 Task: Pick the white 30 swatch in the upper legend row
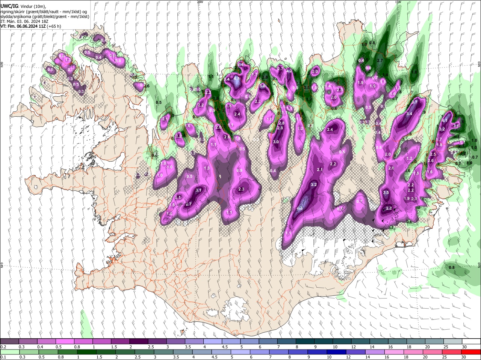(471, 342)
